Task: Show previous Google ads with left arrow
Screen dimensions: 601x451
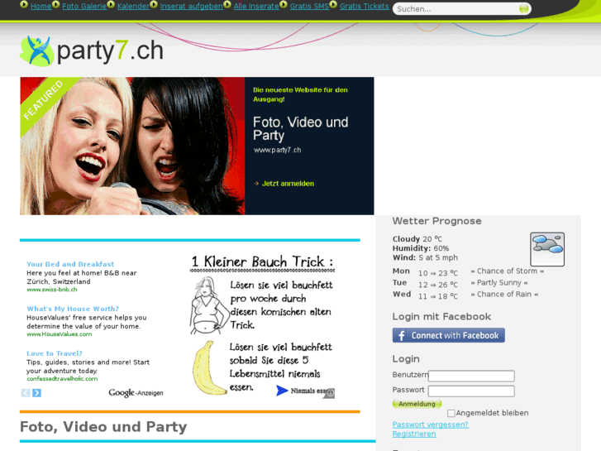Action: (x=26, y=392)
